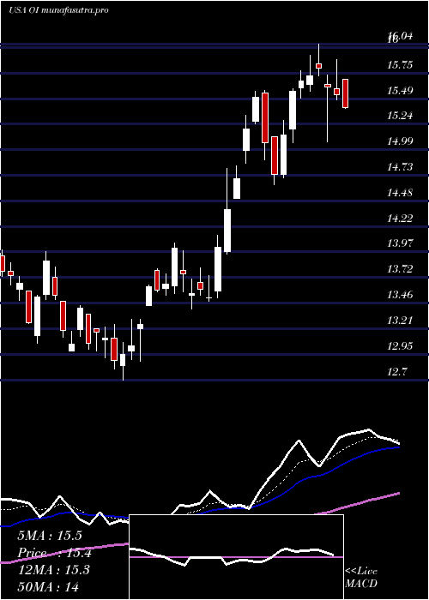This screenshot has width=429, height=600.
Task: Click the MACD inset chart panel
Action: tap(236, 557)
